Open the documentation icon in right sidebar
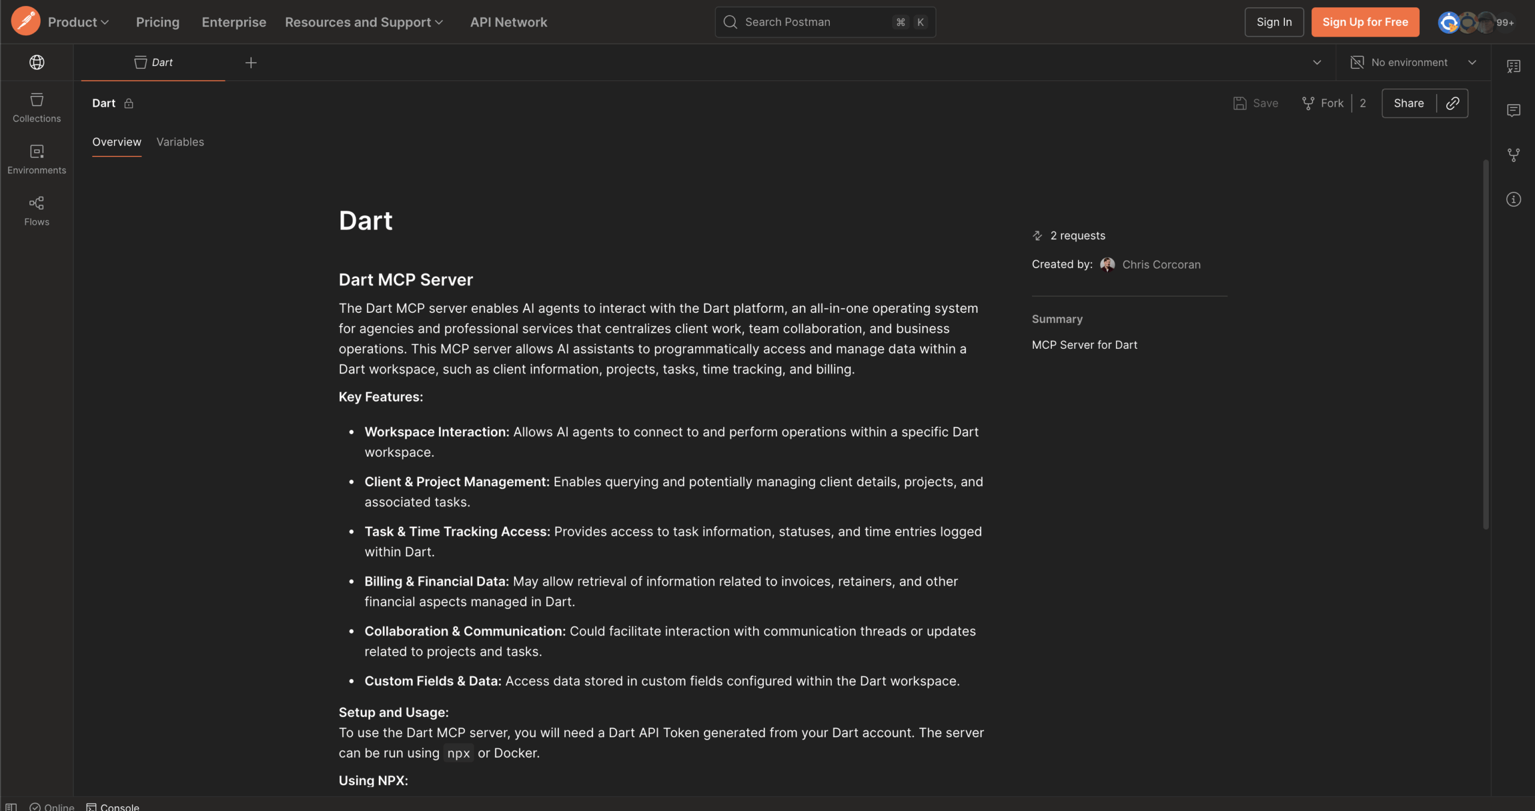This screenshot has height=811, width=1535. click(x=1513, y=66)
